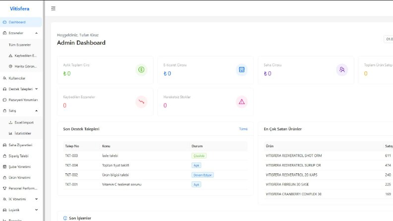The height and width of the screenshot is (221, 393).
Task: Click the İK Yönetimi people icon
Action: click(x=4, y=199)
